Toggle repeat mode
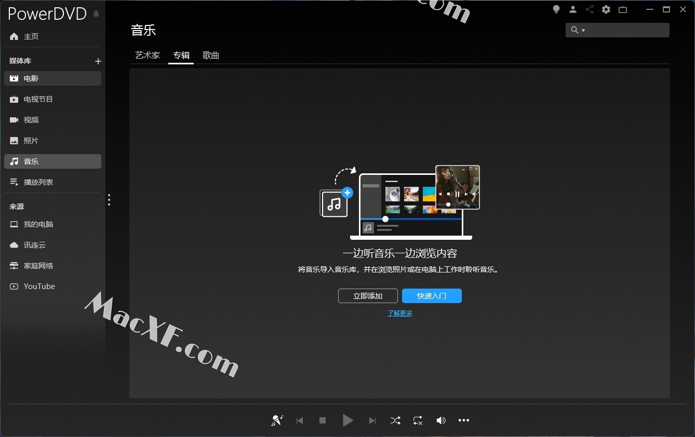This screenshot has width=695, height=437. [x=418, y=420]
